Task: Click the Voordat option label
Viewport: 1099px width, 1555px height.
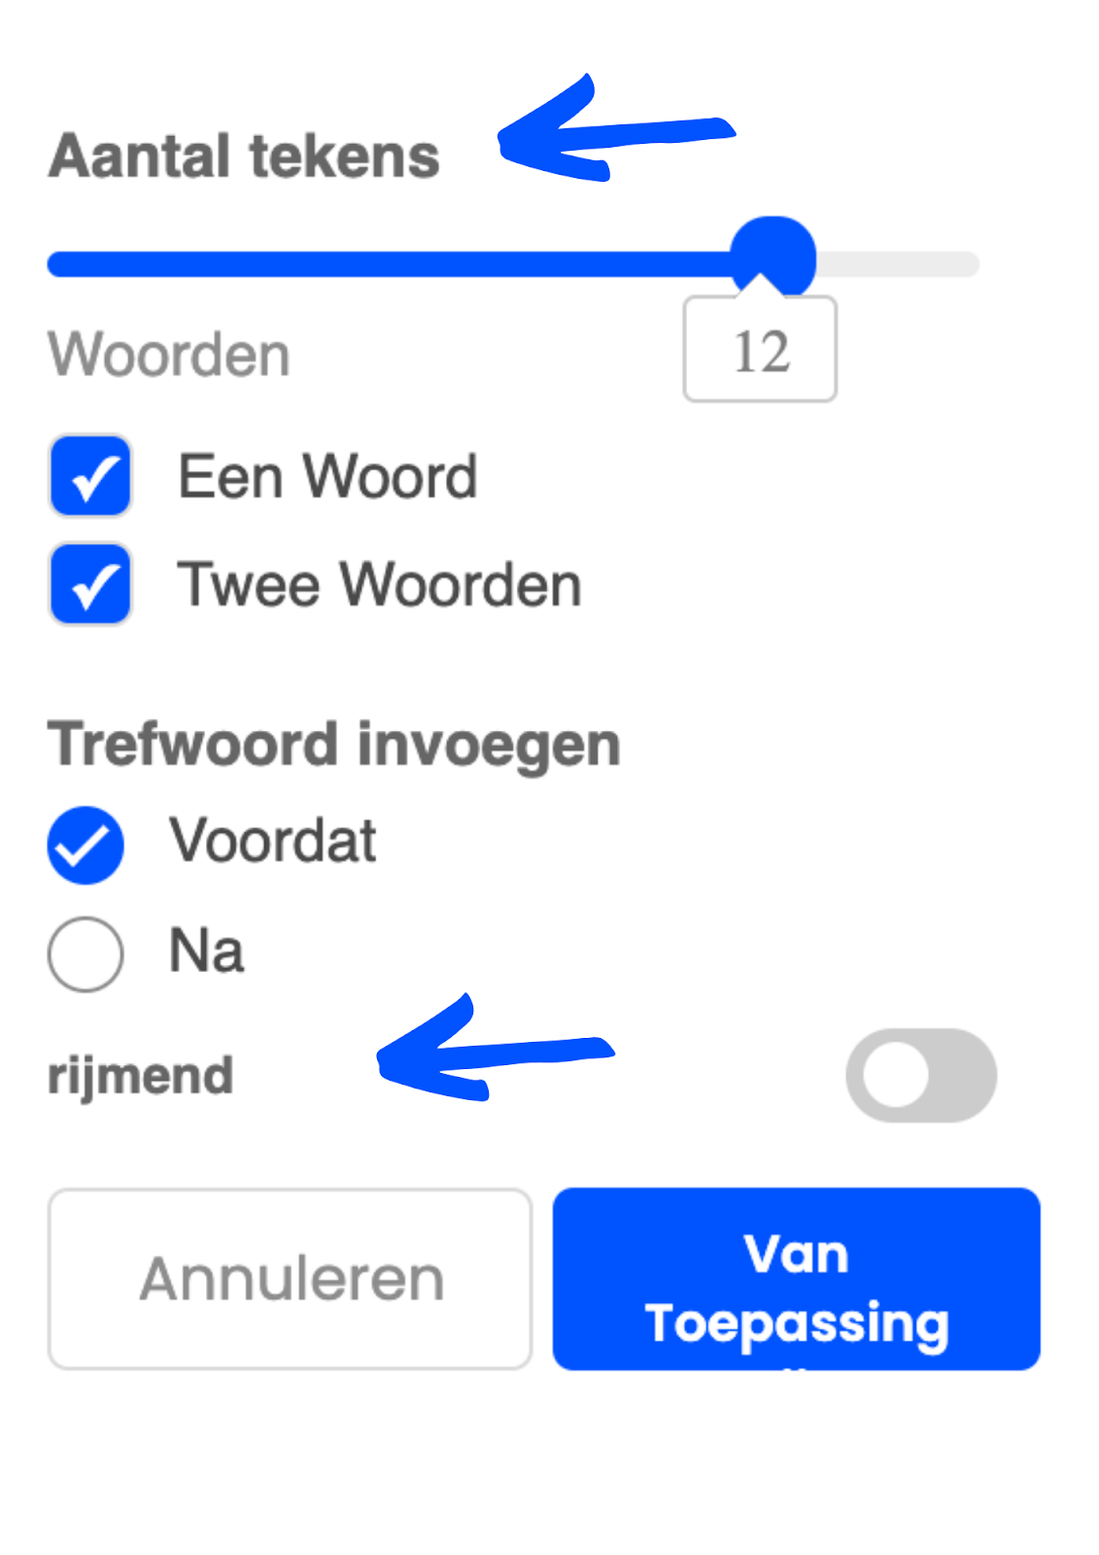Action: [x=273, y=840]
